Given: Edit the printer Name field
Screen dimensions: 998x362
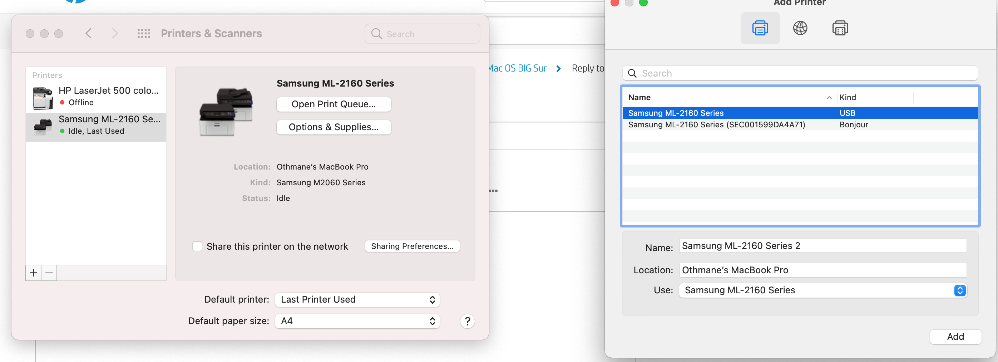Looking at the screenshot, I should pos(823,246).
